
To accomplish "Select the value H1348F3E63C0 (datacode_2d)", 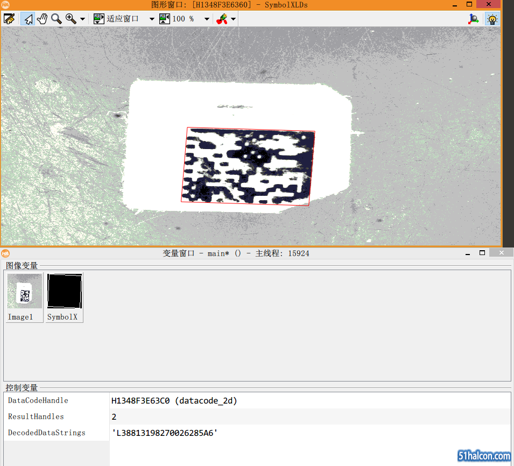I will (174, 400).
